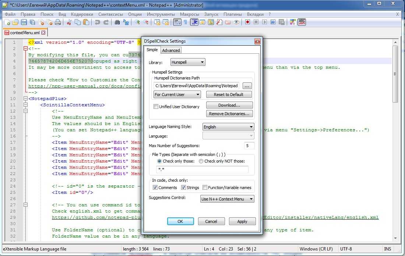The height and width of the screenshot is (256, 405).
Task: Expand the Language Naming Style dropdown
Action: pyautogui.click(x=228, y=127)
